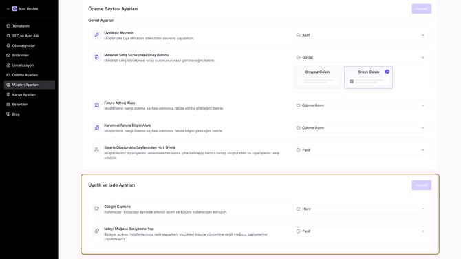Click the Üyeliksiz Alışveriş key icon
This screenshot has width=461, height=259.
click(x=97, y=34)
